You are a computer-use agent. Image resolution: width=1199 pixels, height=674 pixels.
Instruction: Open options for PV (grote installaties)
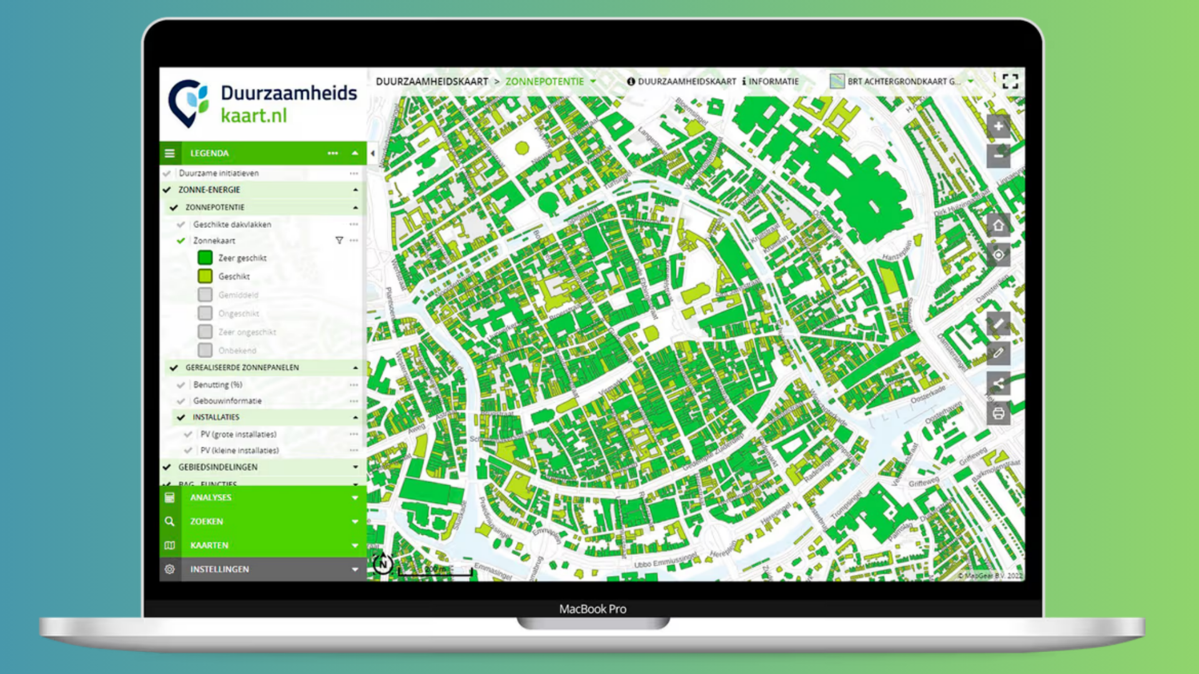pos(354,434)
